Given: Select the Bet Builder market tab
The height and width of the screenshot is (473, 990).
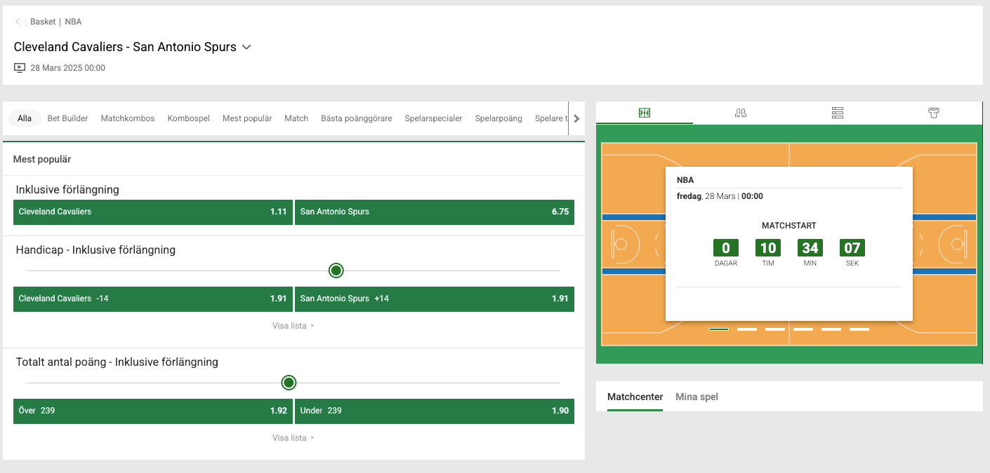Looking at the screenshot, I should click(x=67, y=118).
